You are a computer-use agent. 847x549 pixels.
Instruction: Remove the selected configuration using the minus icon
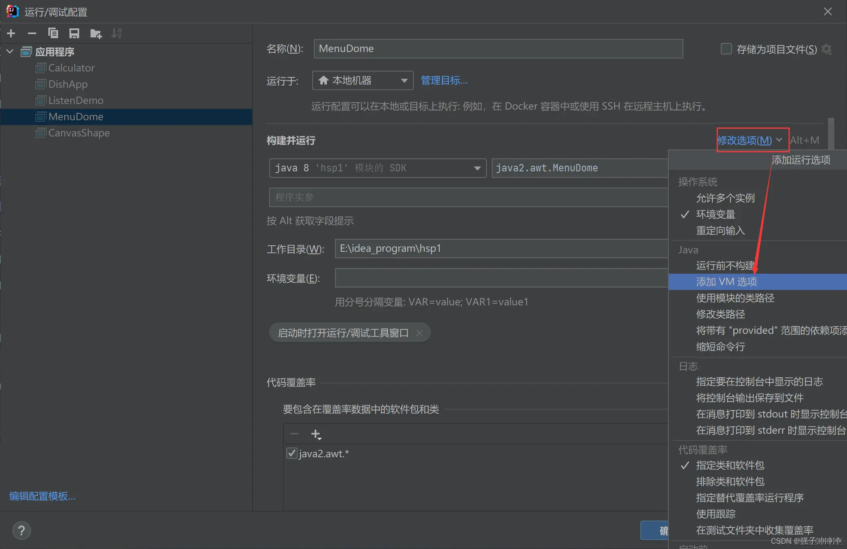point(32,33)
